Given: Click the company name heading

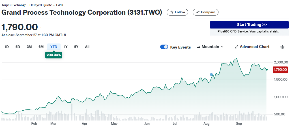Looking at the screenshot, I should 82,12.
